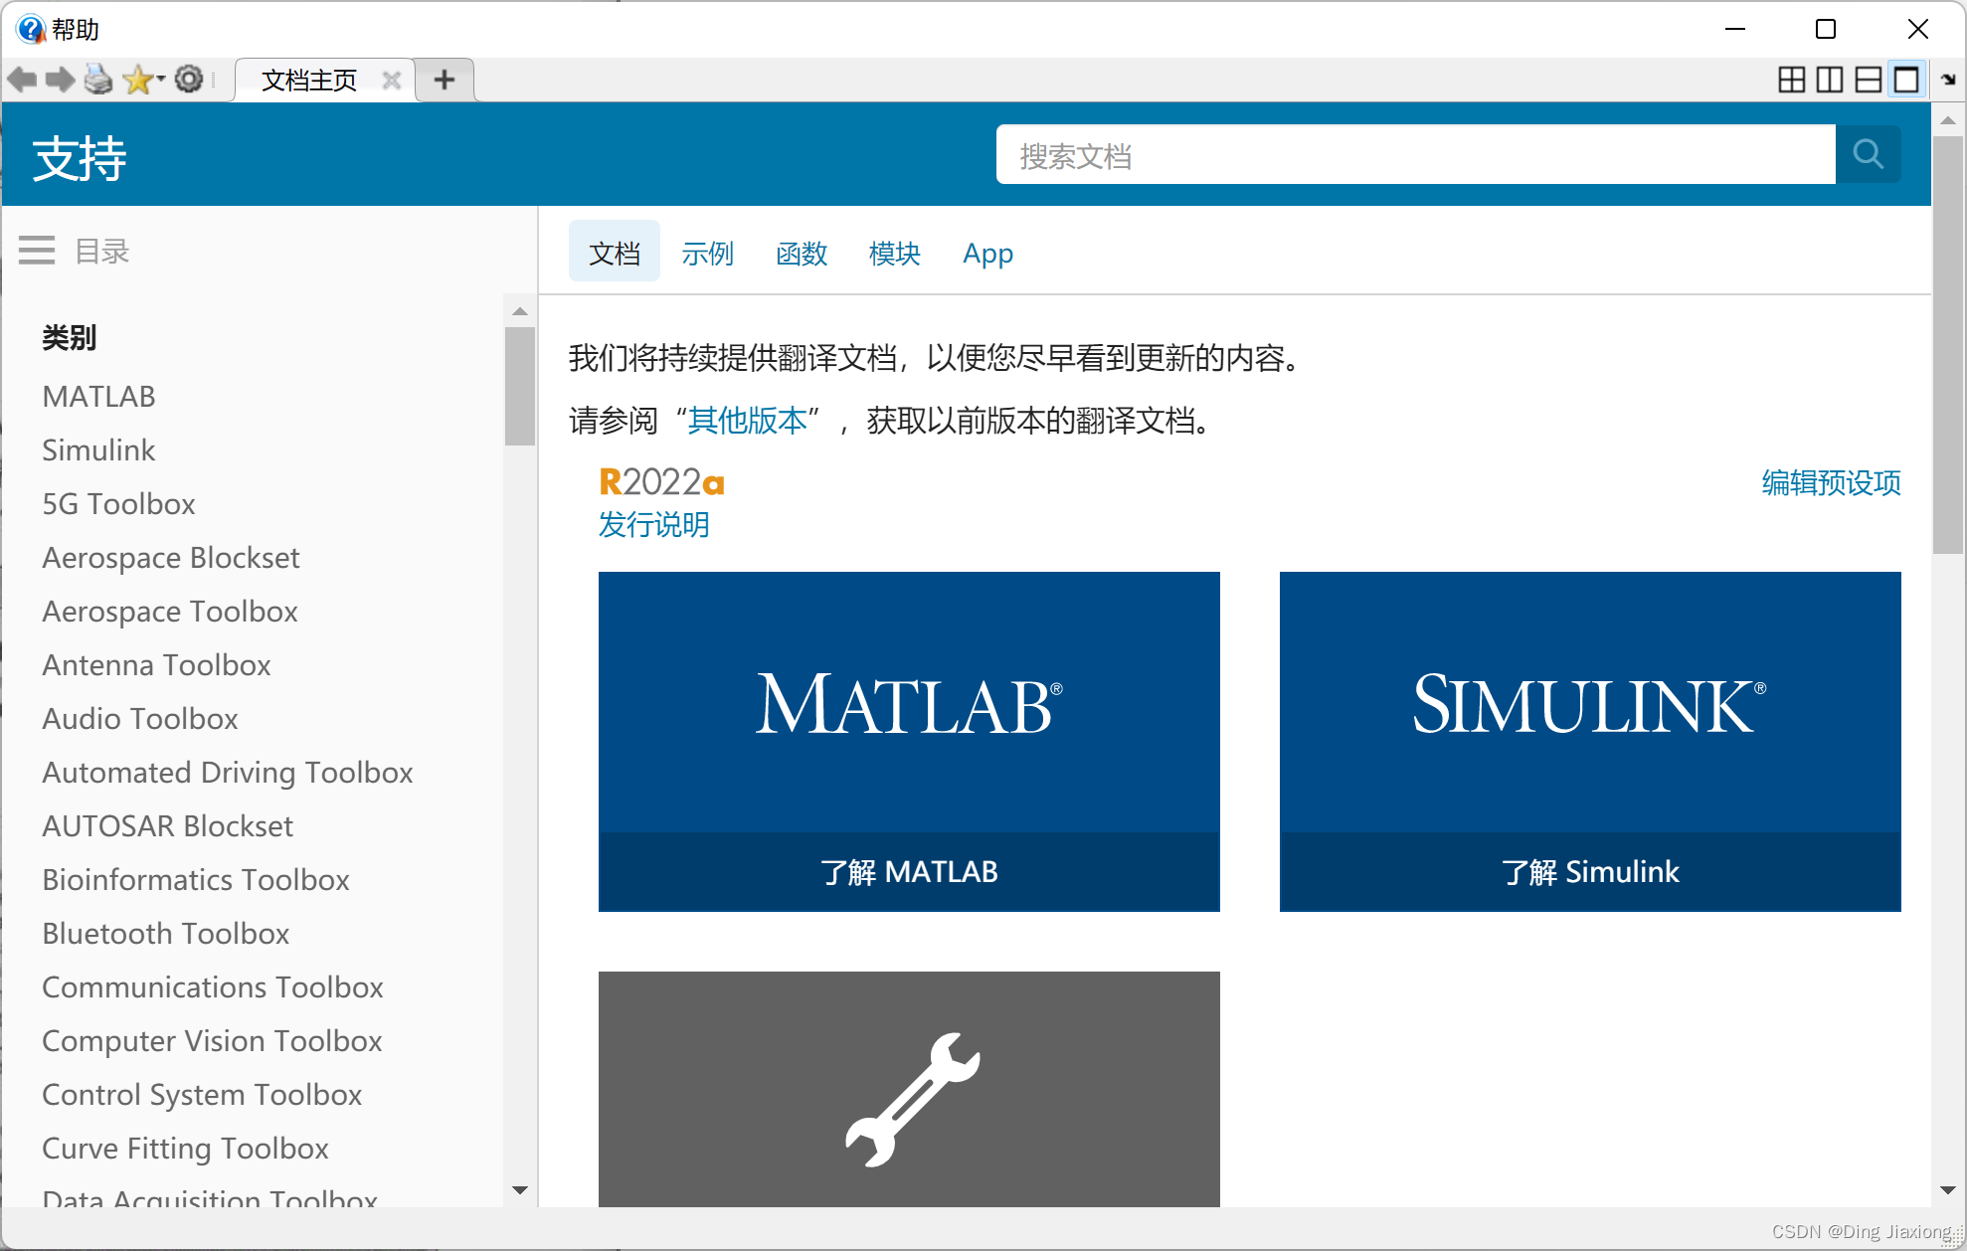This screenshot has width=1967, height=1251.
Task: Switch to single pane layout
Action: (1904, 80)
